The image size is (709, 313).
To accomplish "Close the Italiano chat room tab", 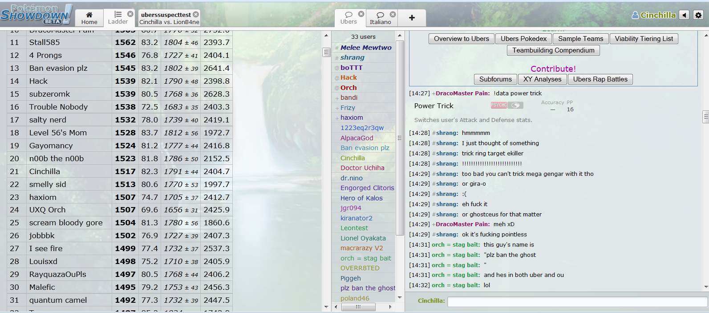I will tap(393, 14).
